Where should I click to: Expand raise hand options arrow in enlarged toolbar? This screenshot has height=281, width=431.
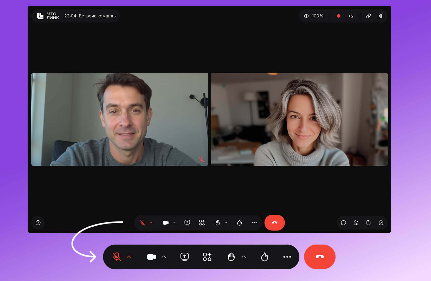point(244,257)
